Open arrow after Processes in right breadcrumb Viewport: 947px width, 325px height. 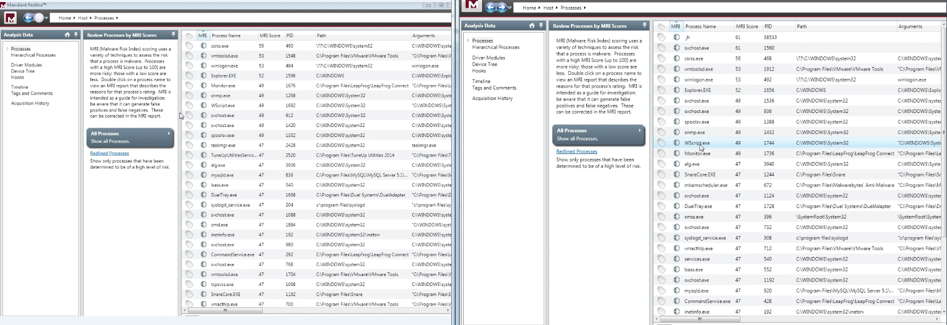[x=585, y=8]
